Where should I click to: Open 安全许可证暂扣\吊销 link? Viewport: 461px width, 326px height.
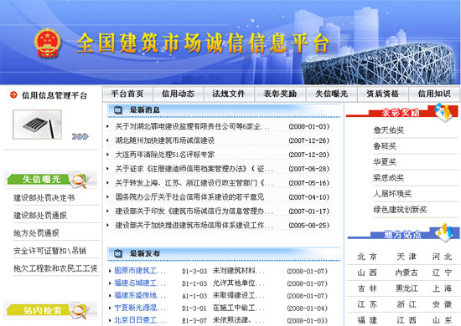click(49, 251)
